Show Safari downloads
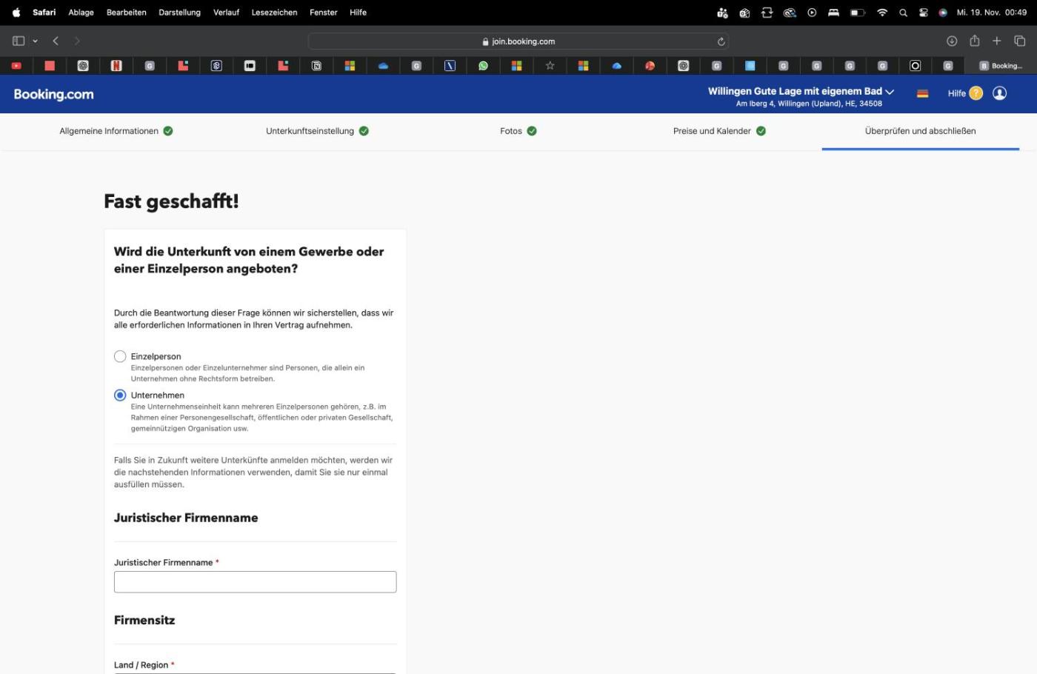The image size is (1037, 674). click(952, 41)
